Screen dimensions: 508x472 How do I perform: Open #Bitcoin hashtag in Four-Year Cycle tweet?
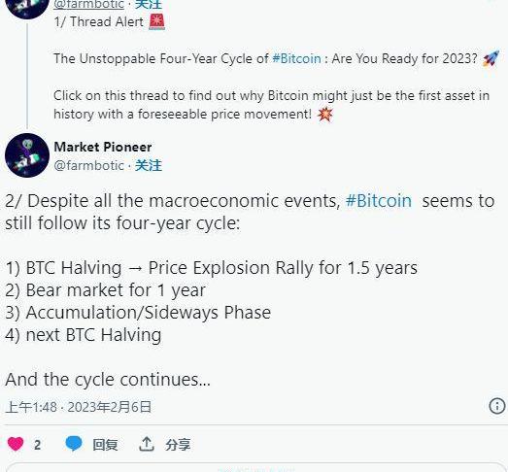tap(296, 58)
